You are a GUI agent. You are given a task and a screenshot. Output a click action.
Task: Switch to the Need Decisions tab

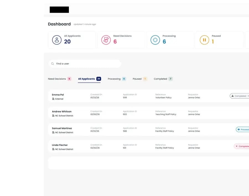click(59, 79)
